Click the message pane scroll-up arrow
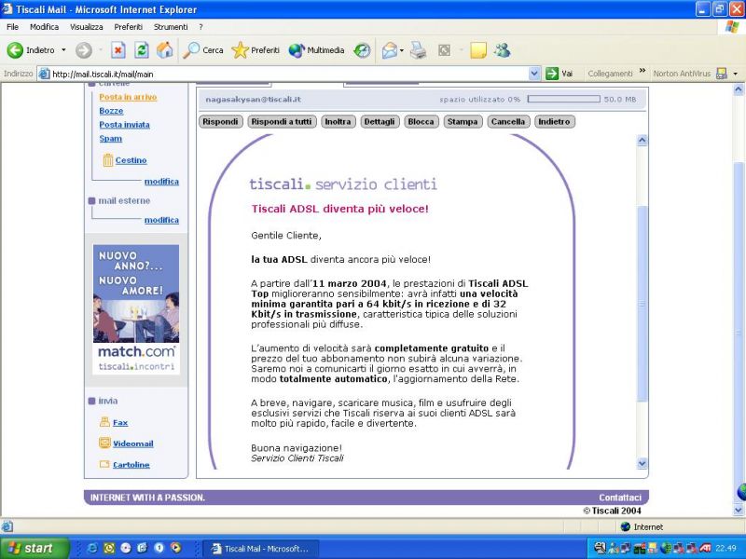The height and width of the screenshot is (559, 746). tap(642, 141)
